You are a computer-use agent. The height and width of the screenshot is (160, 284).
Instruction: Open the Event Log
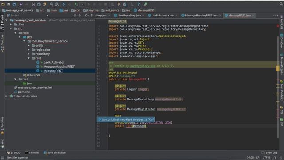(269, 153)
